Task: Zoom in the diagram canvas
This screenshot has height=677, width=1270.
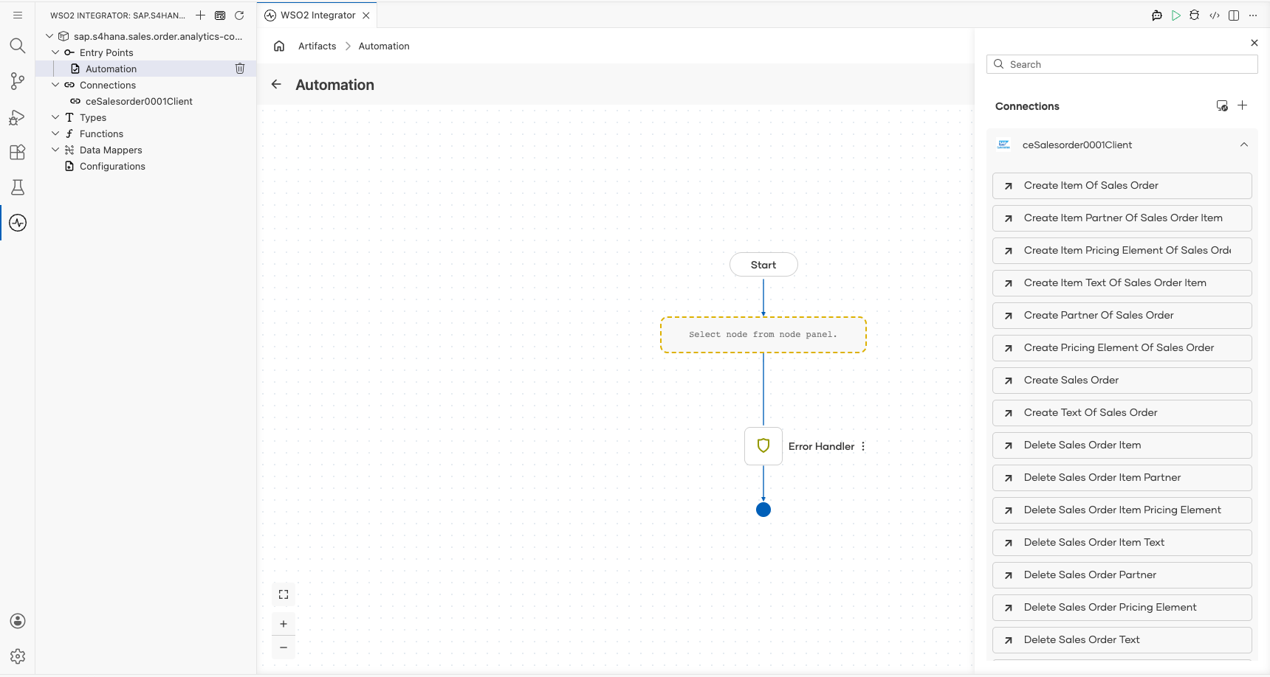Action: pos(284,624)
